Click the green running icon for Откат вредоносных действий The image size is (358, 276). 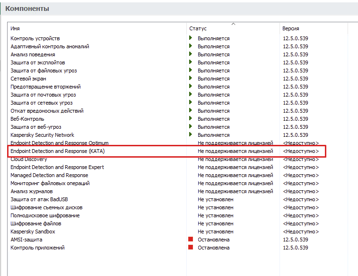(191, 110)
